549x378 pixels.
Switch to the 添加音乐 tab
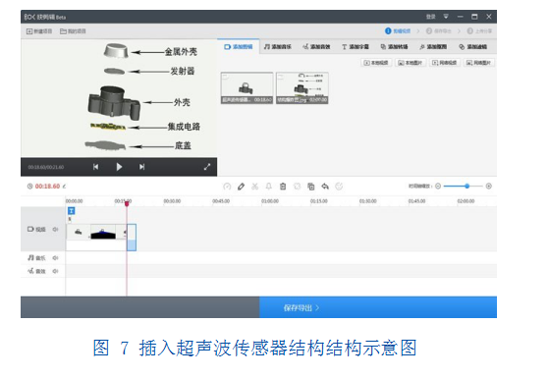click(278, 46)
